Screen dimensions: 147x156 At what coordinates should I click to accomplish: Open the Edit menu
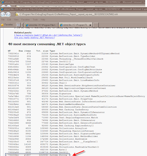click(9, 19)
